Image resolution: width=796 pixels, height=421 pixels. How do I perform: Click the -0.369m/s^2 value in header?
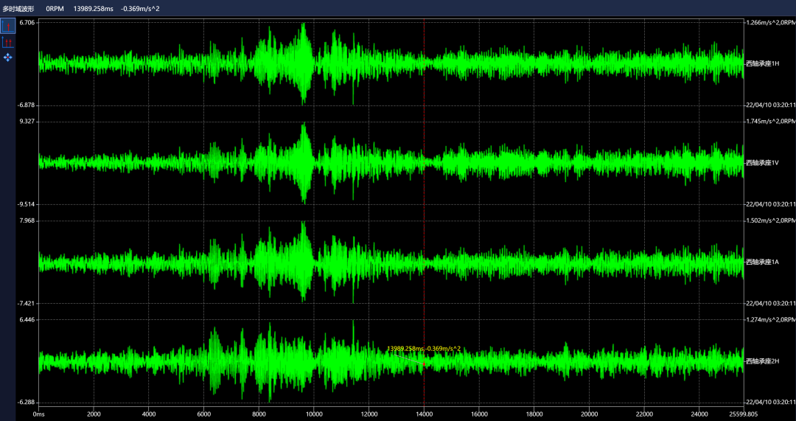pyautogui.click(x=140, y=8)
